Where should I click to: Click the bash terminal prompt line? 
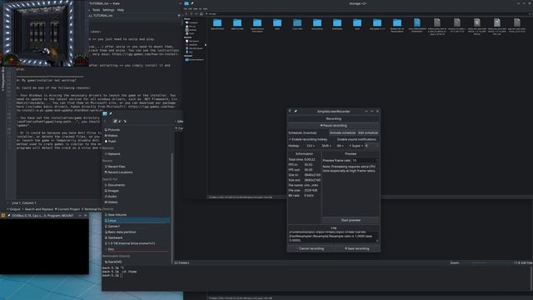112,275
